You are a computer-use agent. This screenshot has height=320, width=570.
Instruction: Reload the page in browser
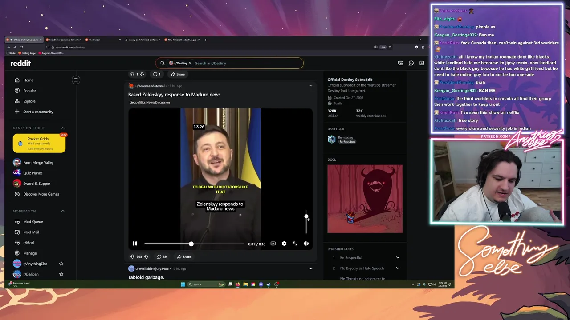point(21,47)
